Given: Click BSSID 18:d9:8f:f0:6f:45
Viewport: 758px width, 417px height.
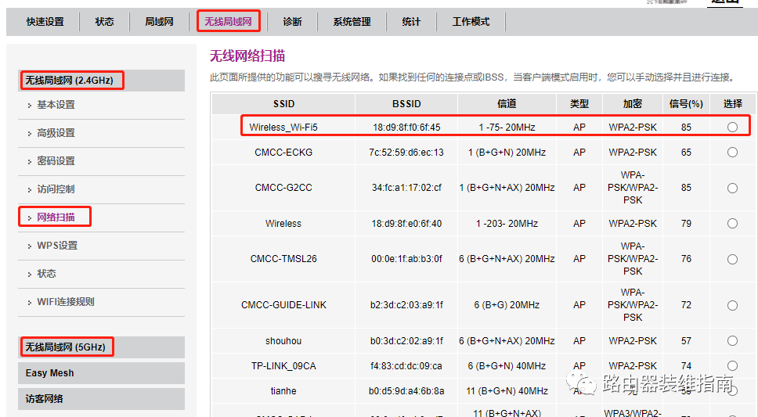Looking at the screenshot, I should (406, 128).
